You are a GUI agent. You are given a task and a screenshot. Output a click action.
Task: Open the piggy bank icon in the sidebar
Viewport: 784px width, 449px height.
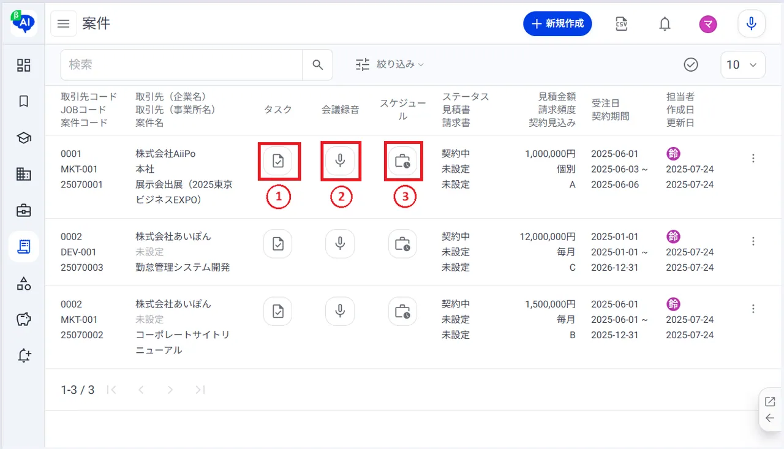pyautogui.click(x=23, y=319)
